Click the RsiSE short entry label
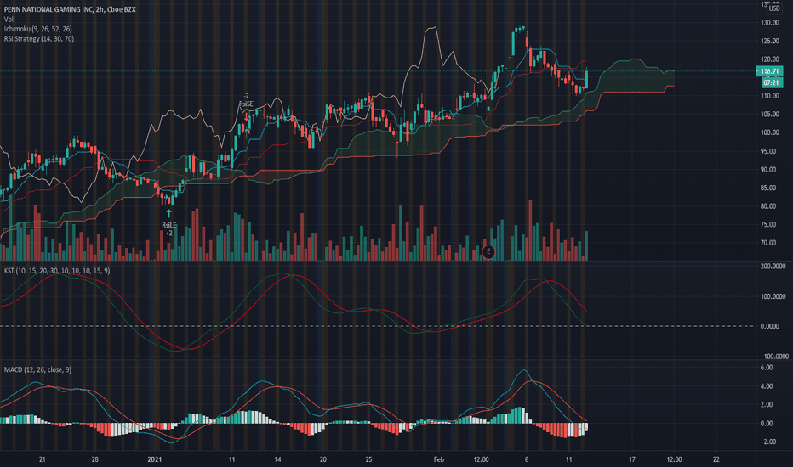 tap(246, 104)
